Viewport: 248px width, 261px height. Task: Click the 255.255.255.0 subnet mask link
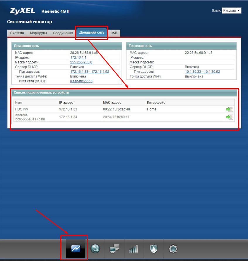(x=81, y=62)
